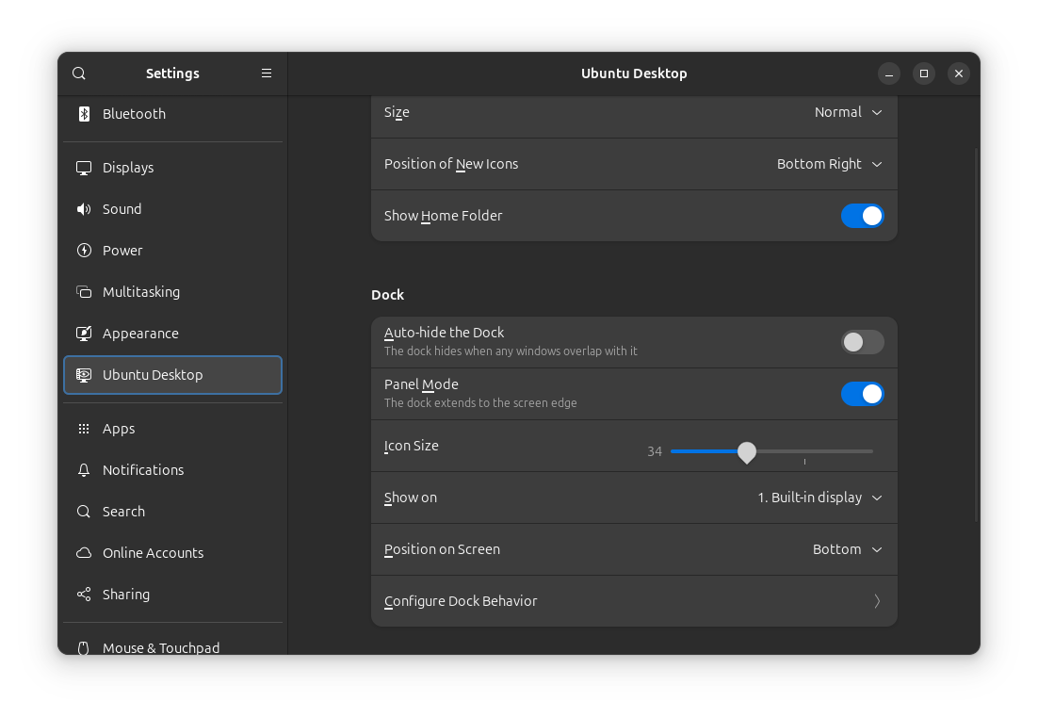The width and height of the screenshot is (1038, 718).
Task: Click the Displays monitor icon
Action: tap(84, 169)
